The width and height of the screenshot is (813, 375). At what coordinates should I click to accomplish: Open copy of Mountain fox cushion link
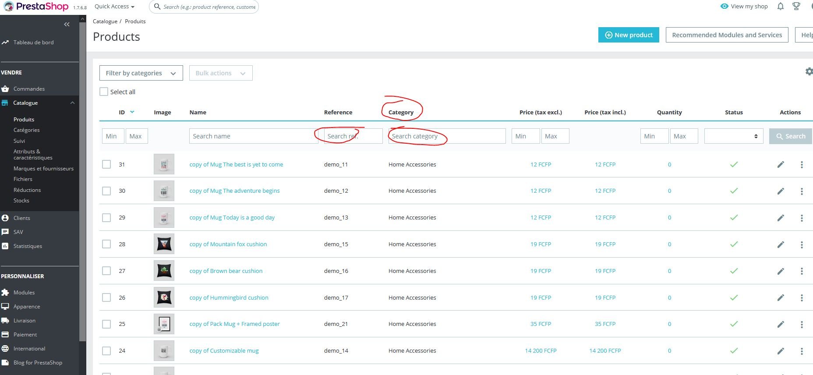[228, 244]
